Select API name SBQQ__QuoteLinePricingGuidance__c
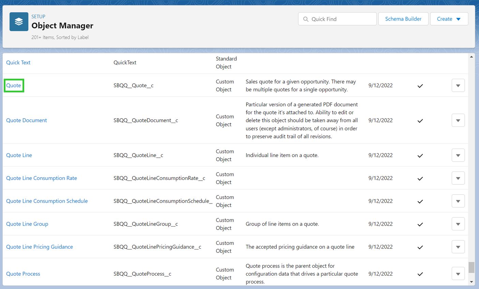 (x=158, y=247)
